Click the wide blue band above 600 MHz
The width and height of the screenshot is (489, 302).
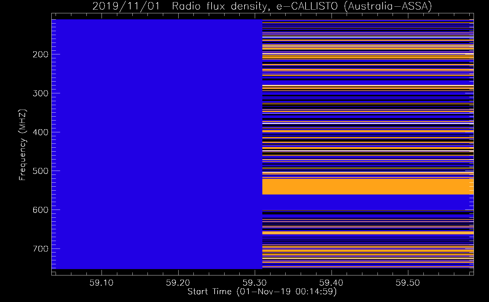[x=368, y=202]
